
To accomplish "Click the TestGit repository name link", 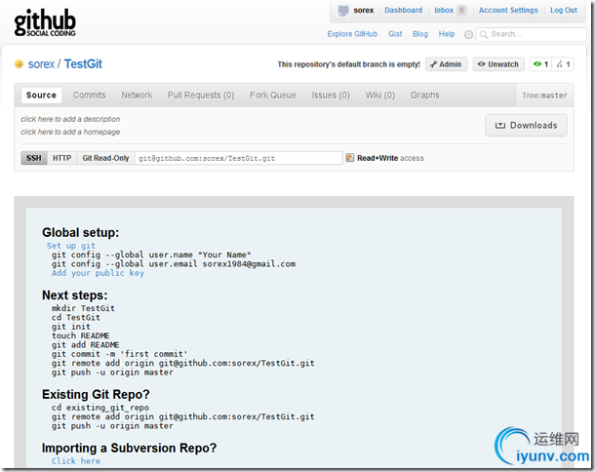I will pos(83,64).
